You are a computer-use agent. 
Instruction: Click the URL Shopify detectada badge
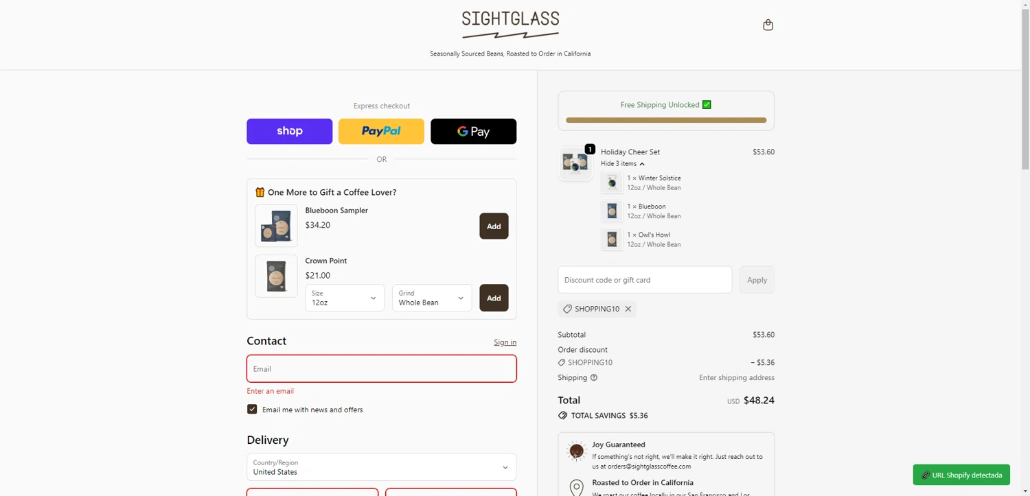click(x=961, y=475)
